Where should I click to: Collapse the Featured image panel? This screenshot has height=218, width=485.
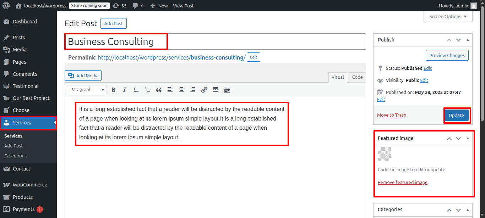pos(468,138)
